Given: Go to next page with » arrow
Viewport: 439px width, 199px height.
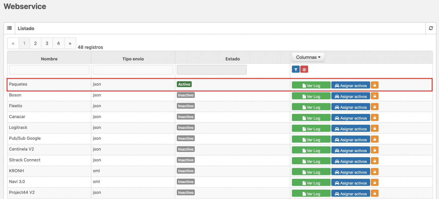Looking at the screenshot, I should click(70, 43).
